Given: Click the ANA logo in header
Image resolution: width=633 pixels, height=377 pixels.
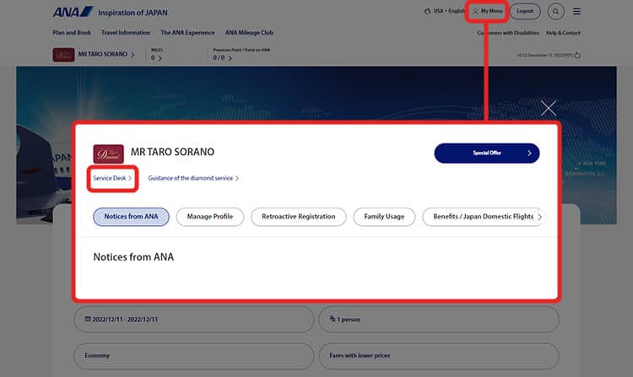Looking at the screenshot, I should pyautogui.click(x=72, y=12).
